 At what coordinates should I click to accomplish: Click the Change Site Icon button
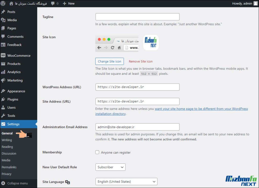point(110,61)
